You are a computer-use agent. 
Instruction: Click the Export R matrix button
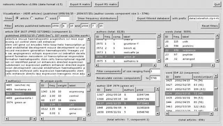pyautogui.click(x=80, y=5)
